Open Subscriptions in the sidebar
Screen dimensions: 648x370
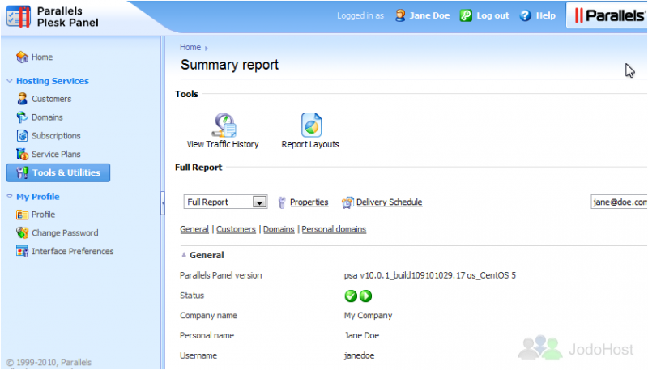click(x=56, y=135)
